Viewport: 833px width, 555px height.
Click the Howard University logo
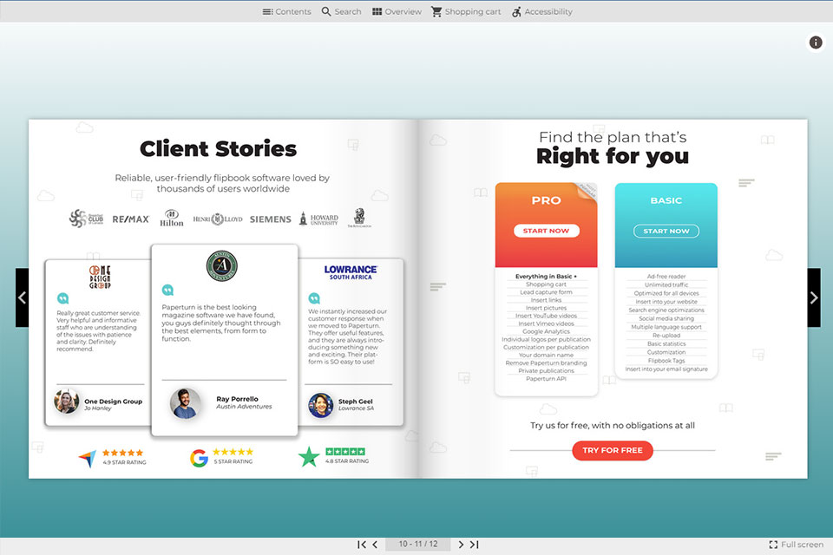(x=318, y=219)
